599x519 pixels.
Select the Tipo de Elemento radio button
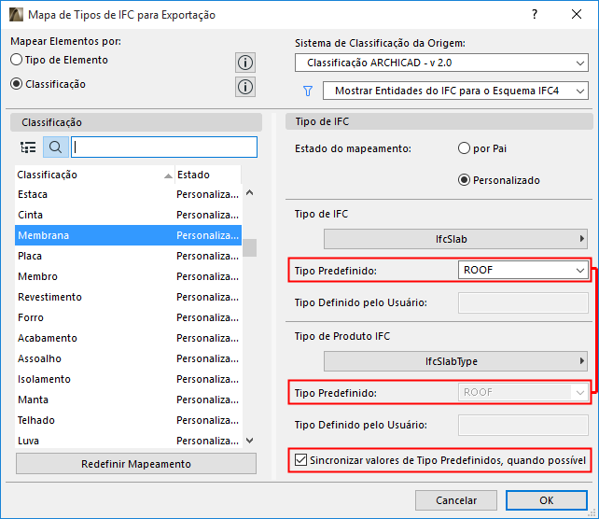click(x=17, y=60)
